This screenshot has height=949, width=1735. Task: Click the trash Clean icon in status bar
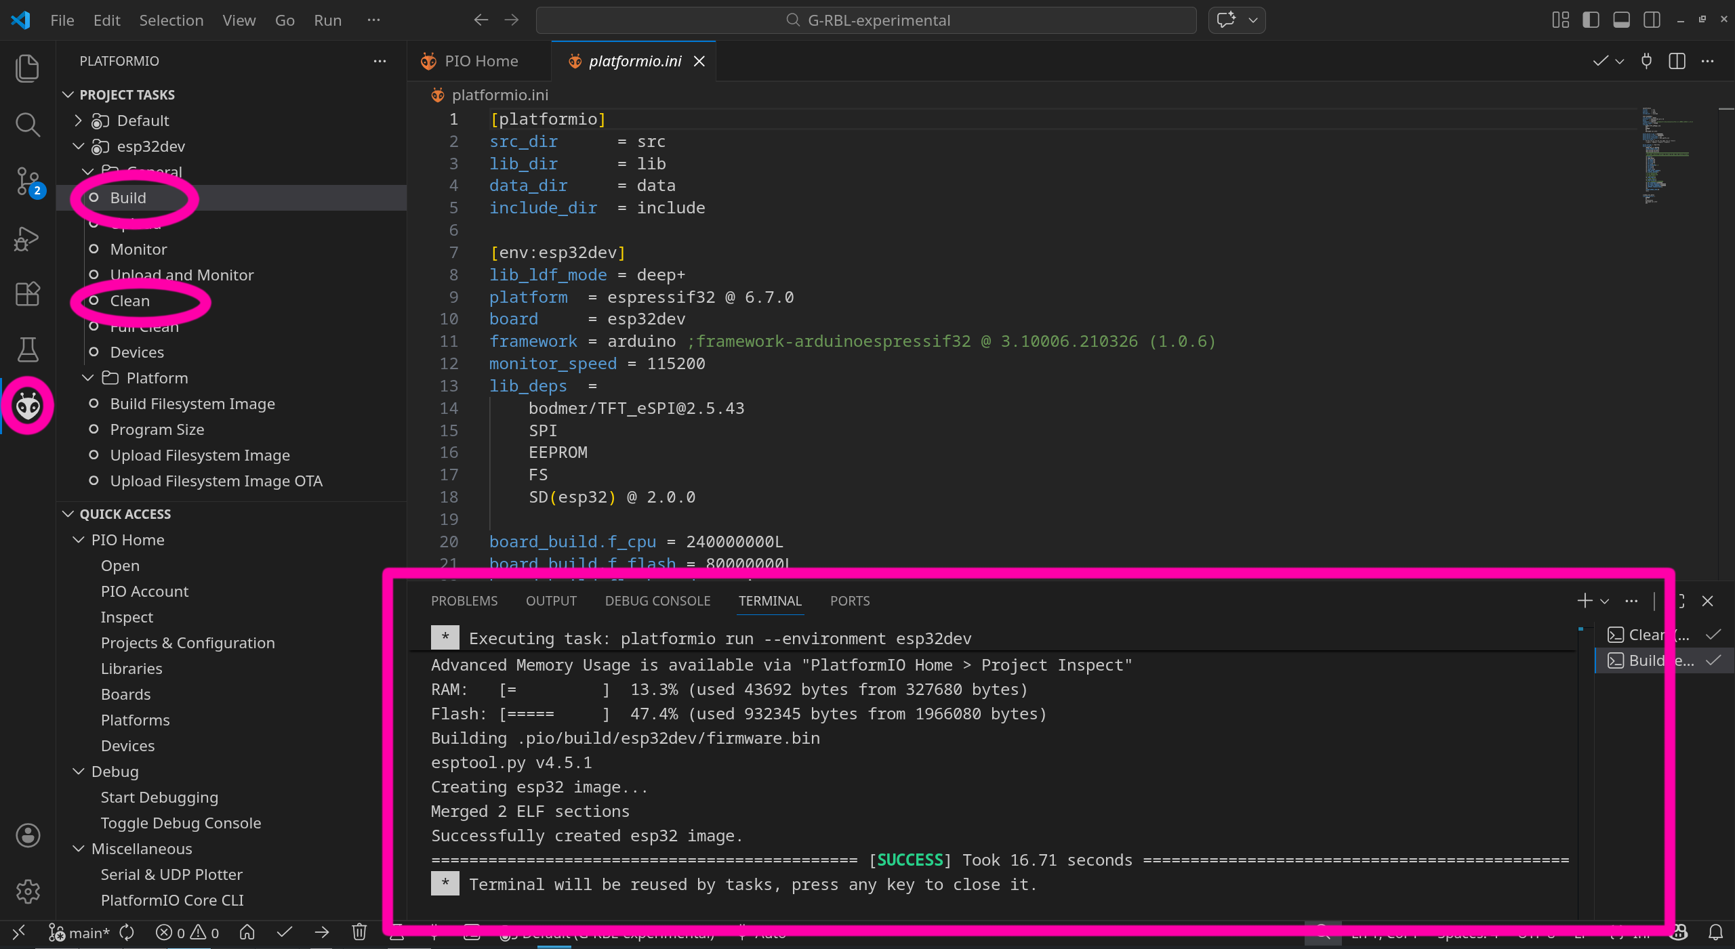pos(359,933)
